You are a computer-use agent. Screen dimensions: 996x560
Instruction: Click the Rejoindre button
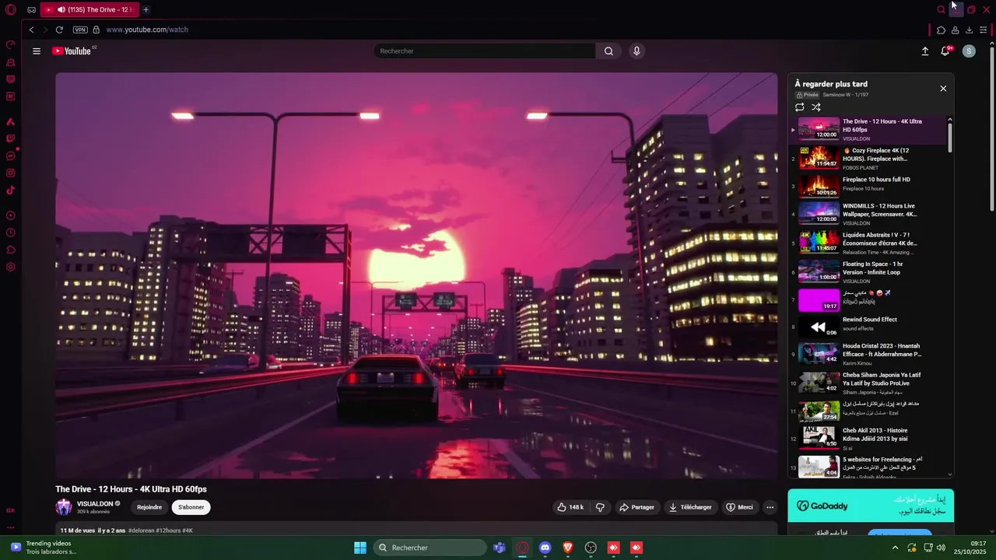tap(149, 507)
